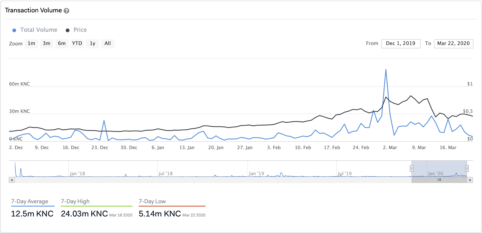The width and height of the screenshot is (482, 233).
Task: Switch zoom to 1y
Action: pyautogui.click(x=92, y=43)
